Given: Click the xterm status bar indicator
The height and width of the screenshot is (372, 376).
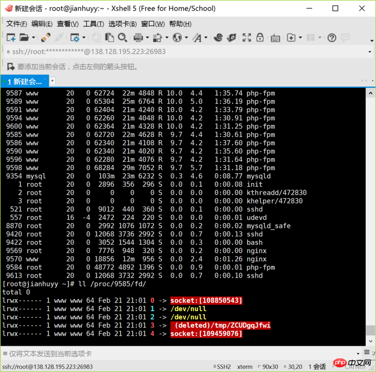Looking at the screenshot, I should point(244,366).
